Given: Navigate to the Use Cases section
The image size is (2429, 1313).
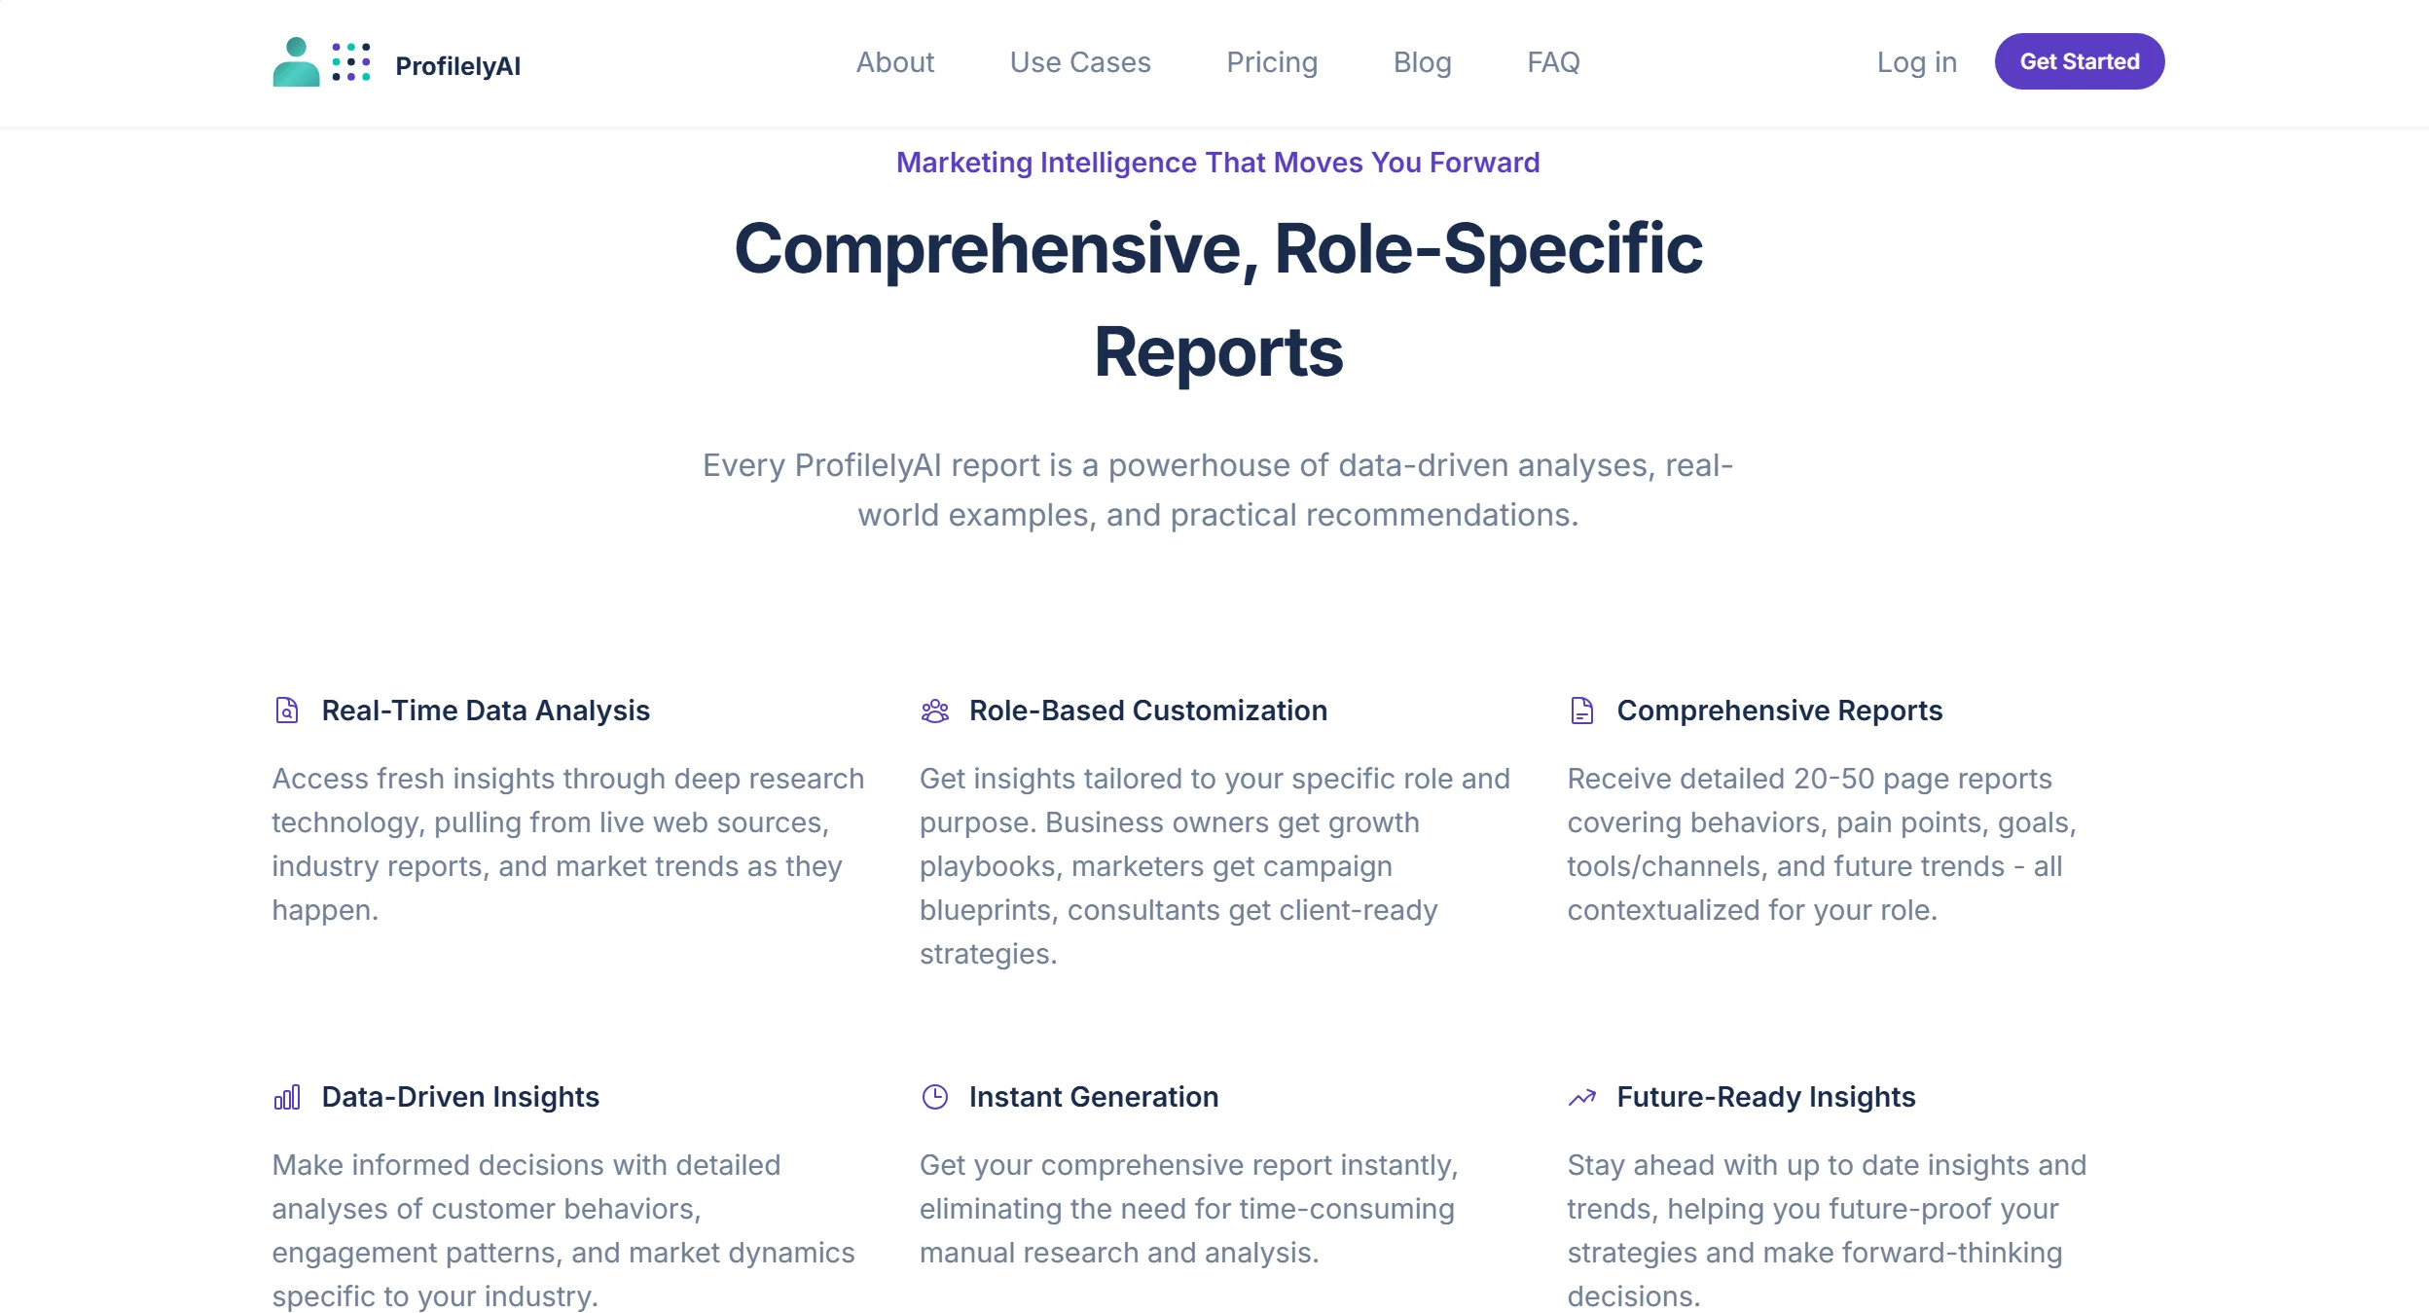Looking at the screenshot, I should pyautogui.click(x=1080, y=61).
